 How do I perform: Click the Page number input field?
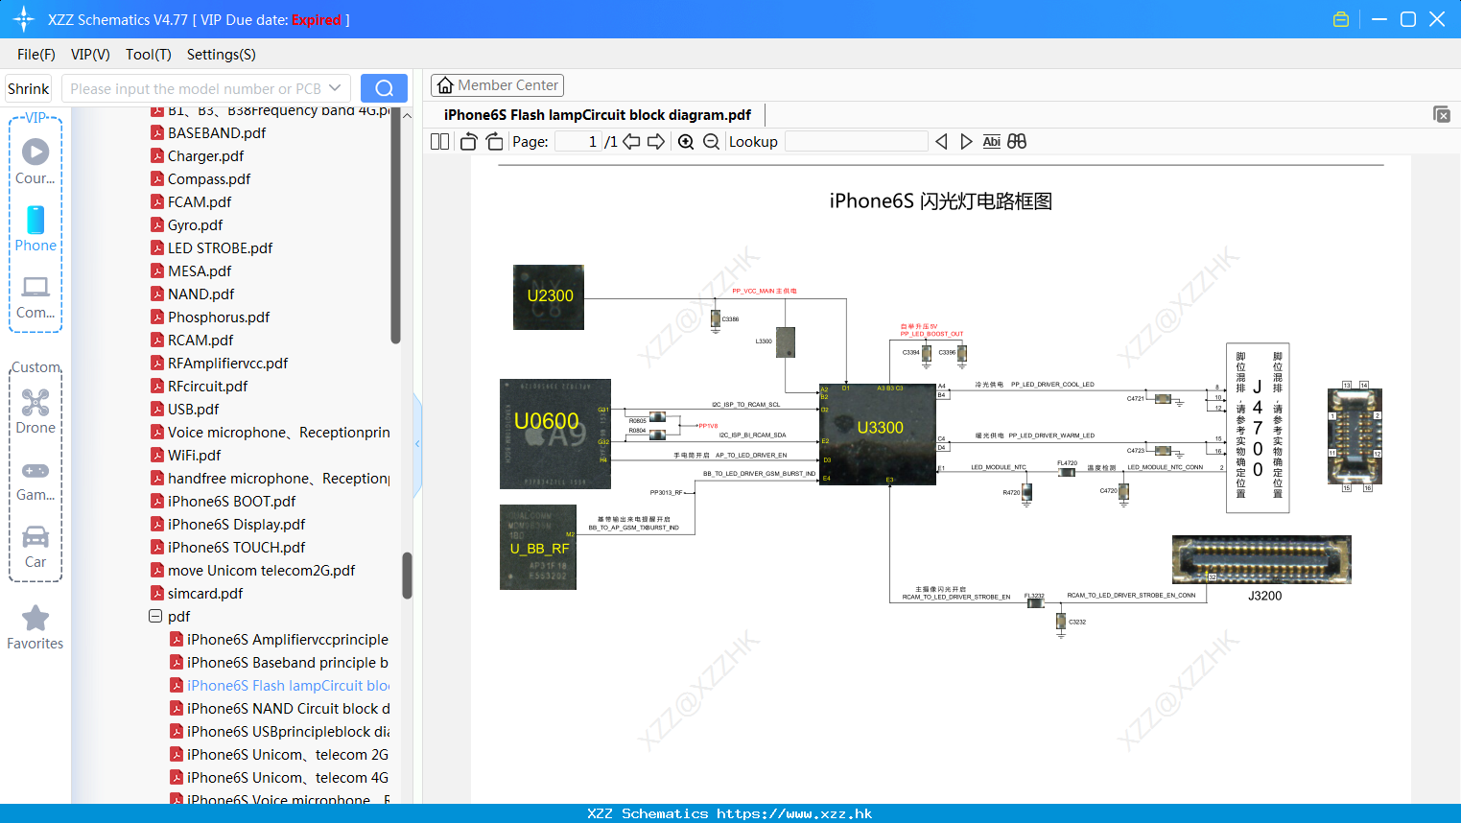point(578,142)
